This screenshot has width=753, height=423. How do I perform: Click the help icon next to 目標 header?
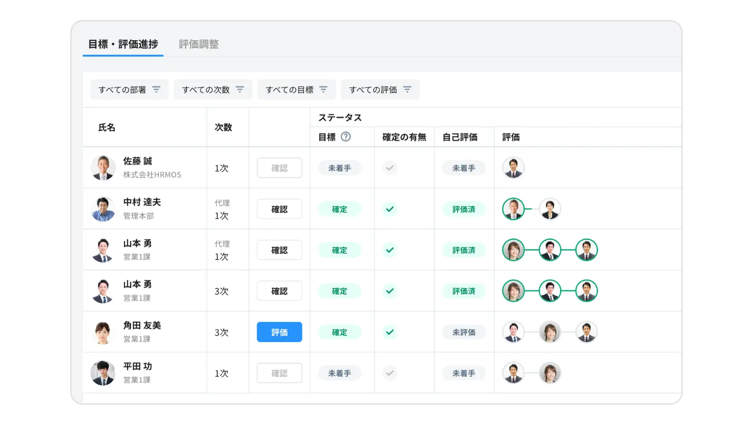[346, 136]
